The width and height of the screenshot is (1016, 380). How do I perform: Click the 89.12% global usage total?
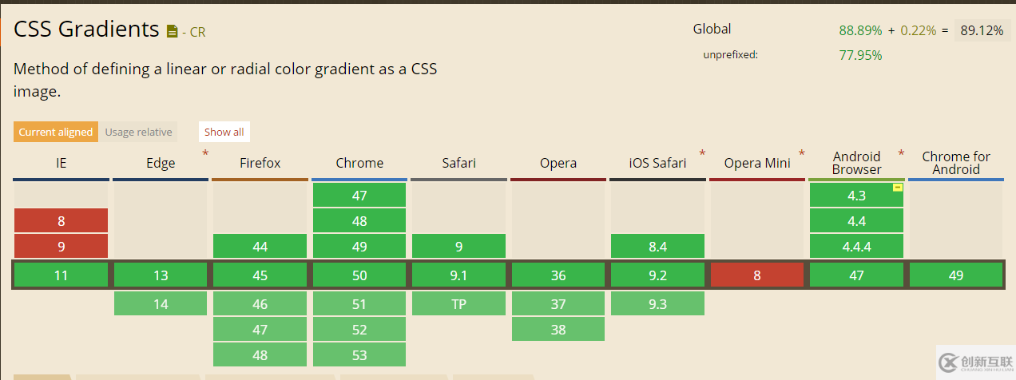coord(982,30)
